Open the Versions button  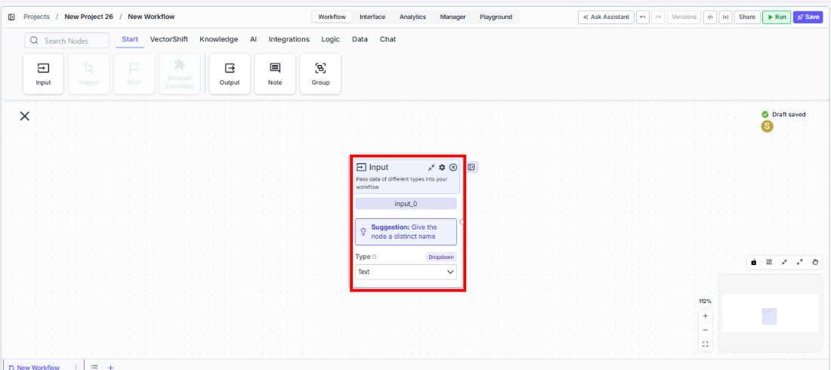click(x=684, y=17)
